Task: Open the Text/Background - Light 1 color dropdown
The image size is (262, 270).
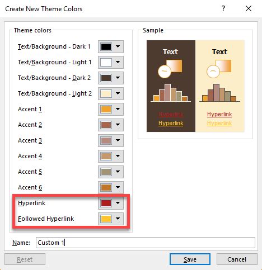Action: [x=111, y=62]
